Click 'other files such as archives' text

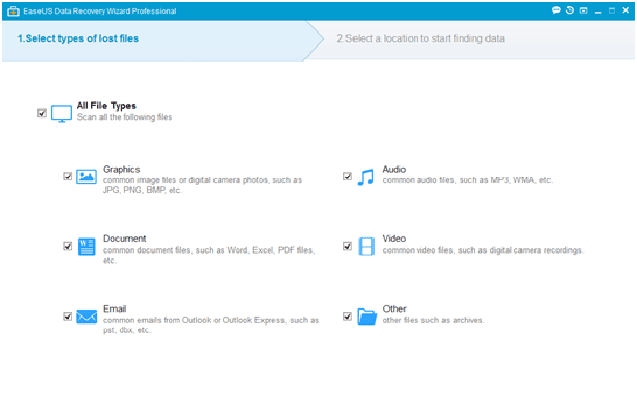click(x=433, y=320)
